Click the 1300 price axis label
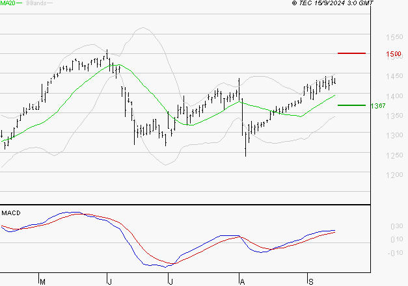The image size is (408, 286). (394, 135)
